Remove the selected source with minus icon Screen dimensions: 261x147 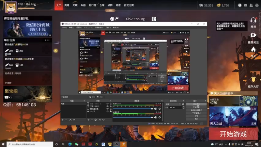point(92,120)
